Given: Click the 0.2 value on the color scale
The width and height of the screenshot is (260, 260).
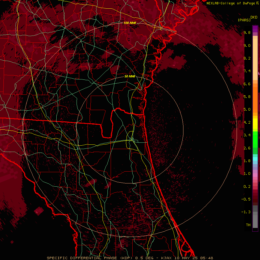Looking at the screenshot, I should (x=247, y=187).
